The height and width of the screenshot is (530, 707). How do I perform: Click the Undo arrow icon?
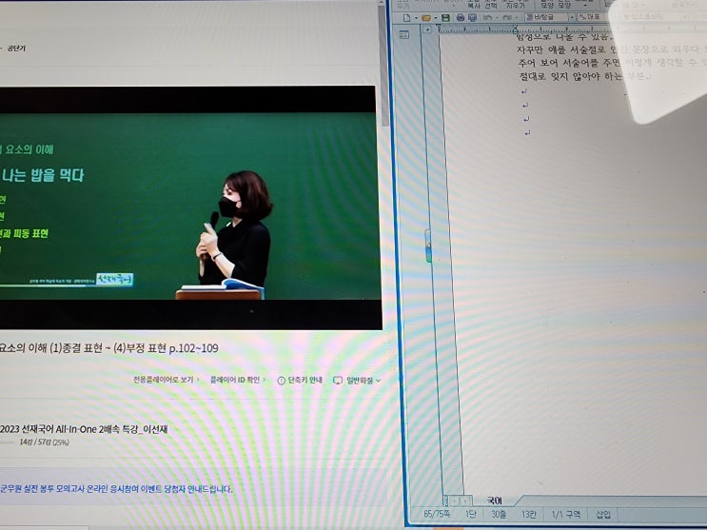point(487,17)
